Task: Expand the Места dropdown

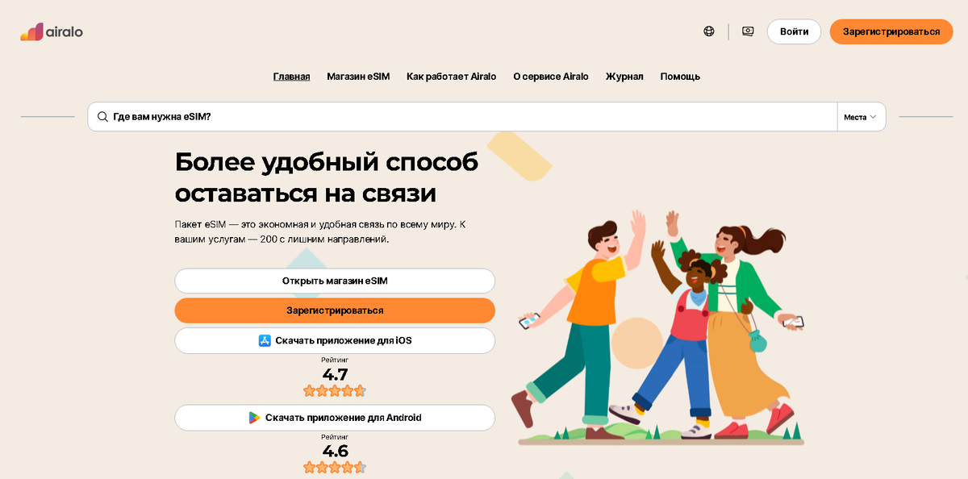Action: 862,117
